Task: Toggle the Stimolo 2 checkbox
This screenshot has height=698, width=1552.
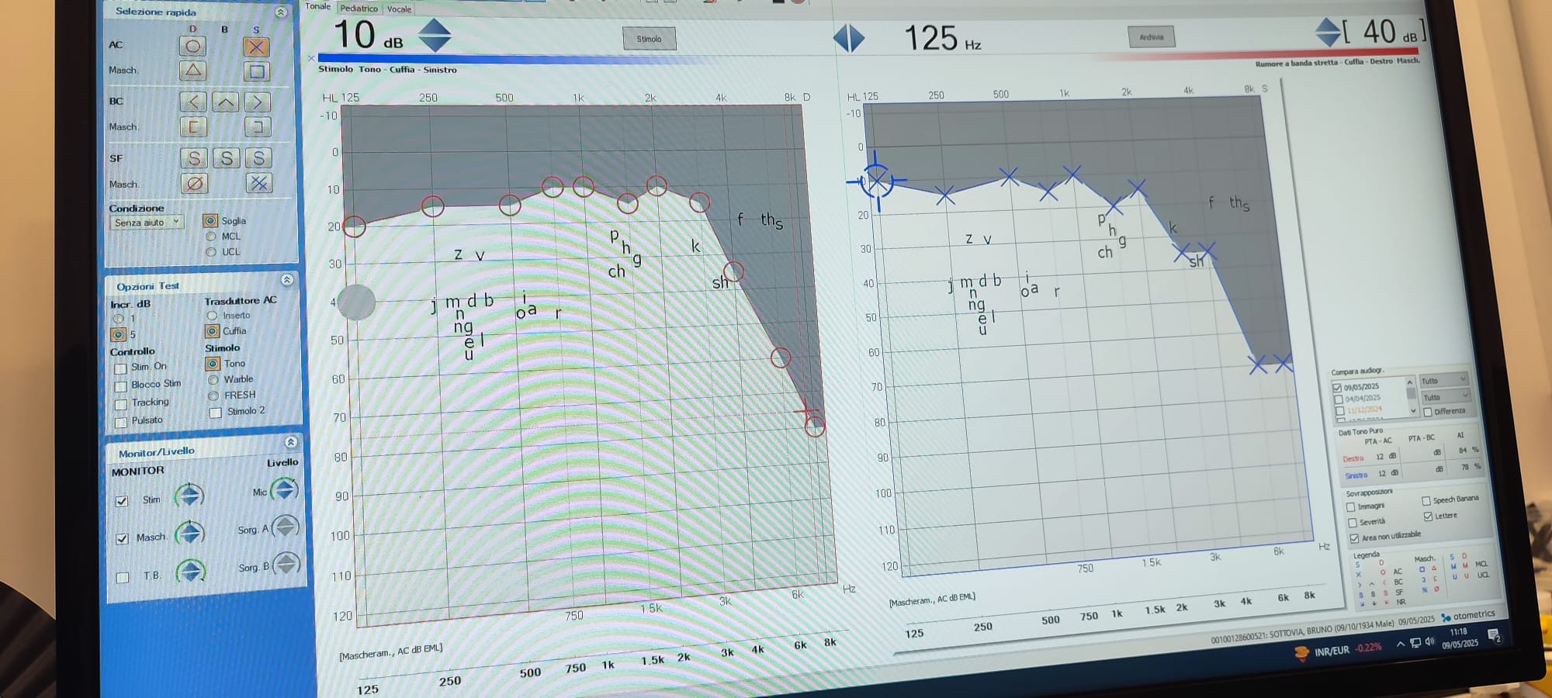Action: (x=215, y=413)
